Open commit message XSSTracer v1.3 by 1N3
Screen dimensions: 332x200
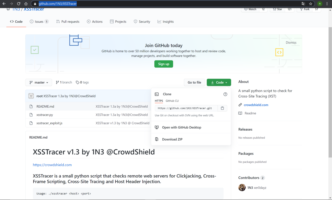point(123,123)
